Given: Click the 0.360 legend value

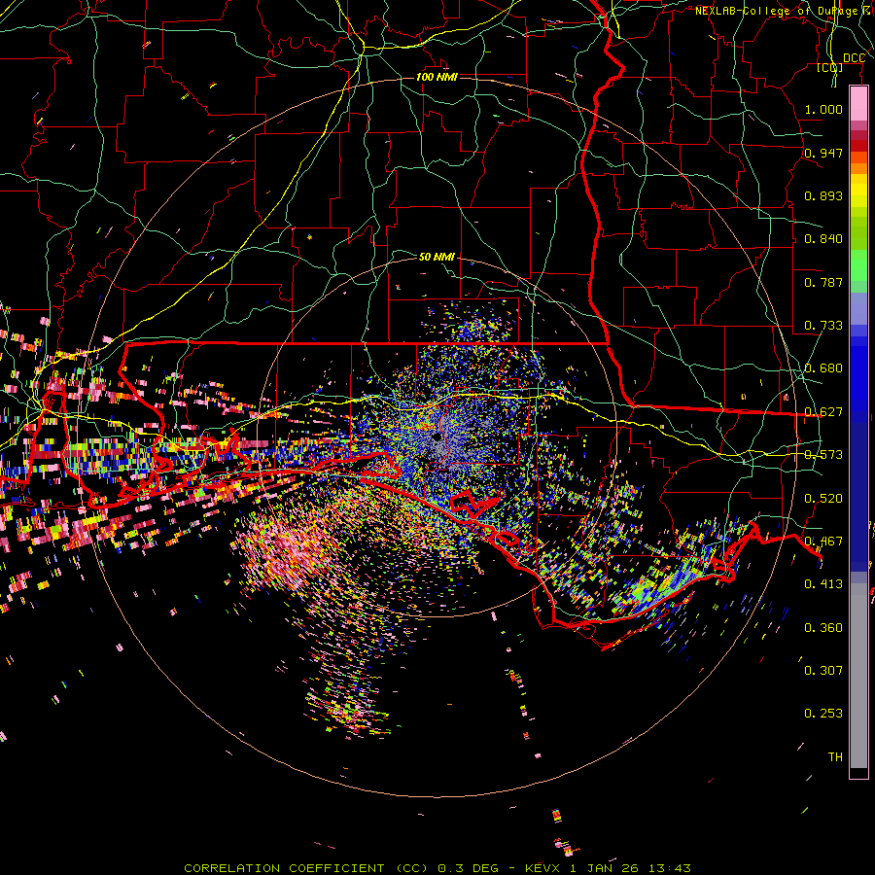Looking at the screenshot, I should (x=823, y=628).
